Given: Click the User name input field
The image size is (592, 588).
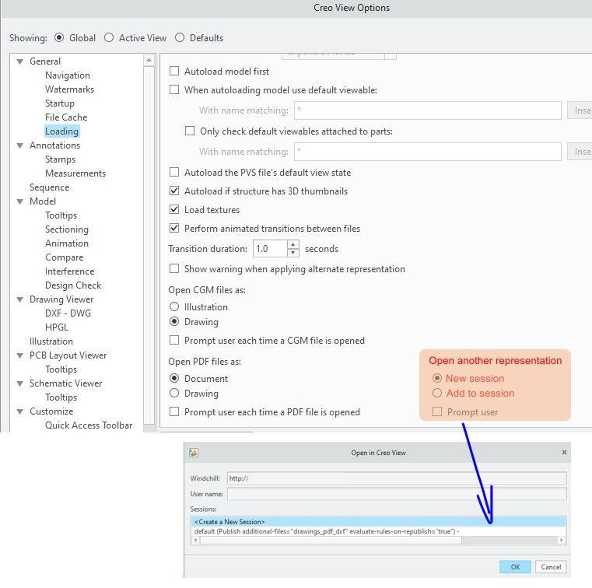Looking at the screenshot, I should tap(397, 494).
